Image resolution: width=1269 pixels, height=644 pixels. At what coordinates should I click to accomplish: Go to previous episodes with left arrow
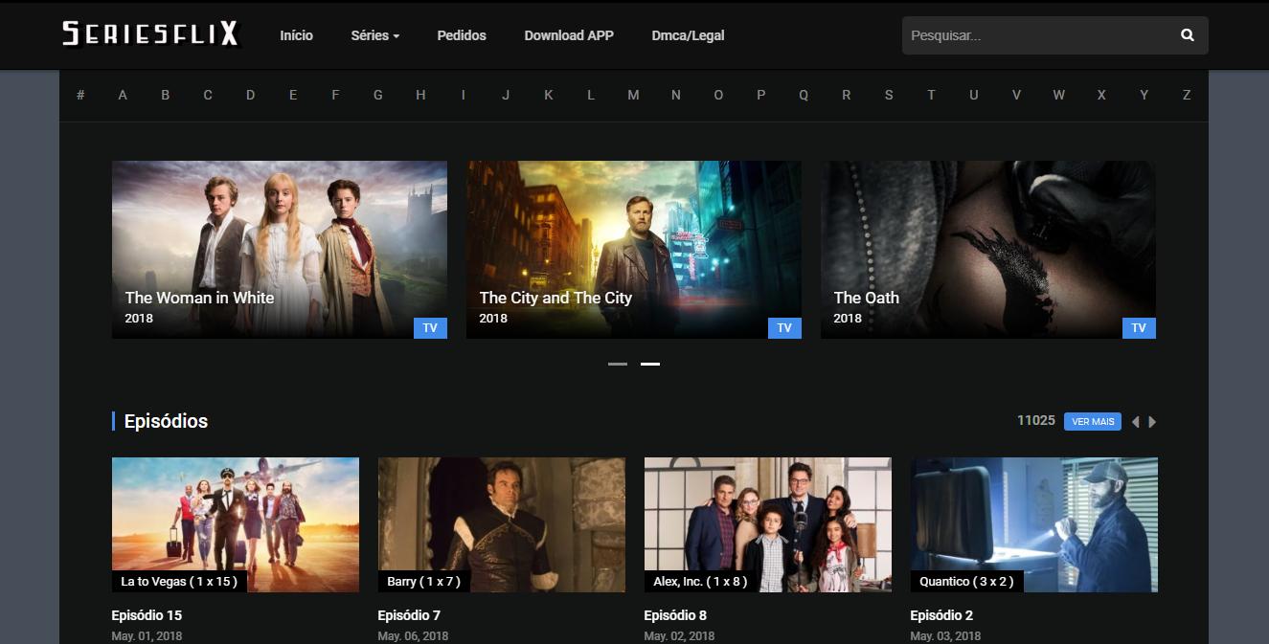pos(1135,422)
